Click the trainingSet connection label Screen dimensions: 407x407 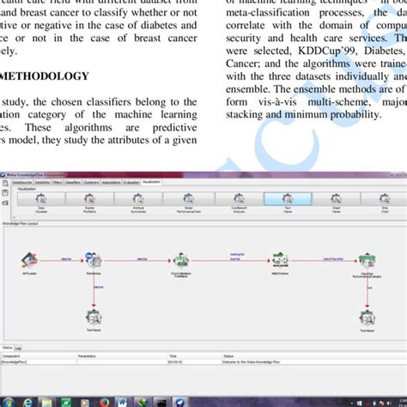pos(237,254)
